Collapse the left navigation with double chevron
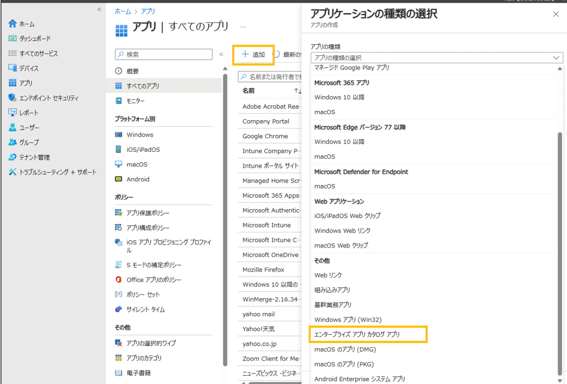Image resolution: width=567 pixels, height=384 pixels. click(99, 9)
